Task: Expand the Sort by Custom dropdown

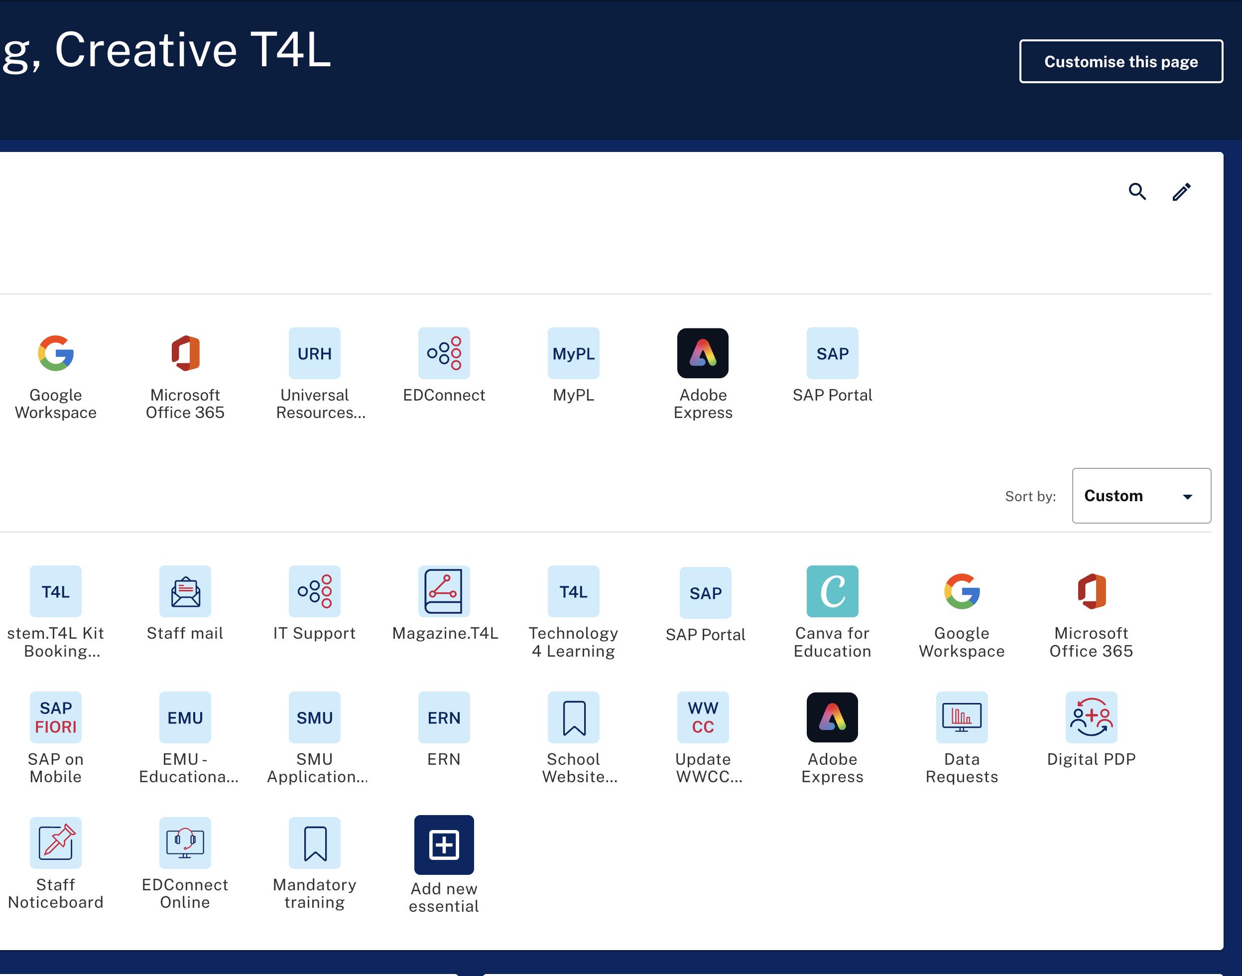Action: pyautogui.click(x=1141, y=495)
